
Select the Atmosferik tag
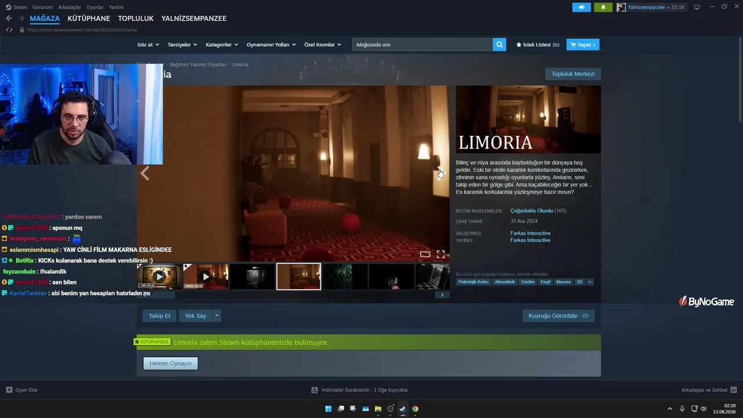click(504, 282)
